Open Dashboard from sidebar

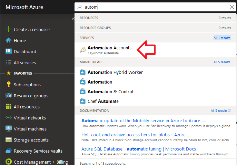click(x=25, y=51)
